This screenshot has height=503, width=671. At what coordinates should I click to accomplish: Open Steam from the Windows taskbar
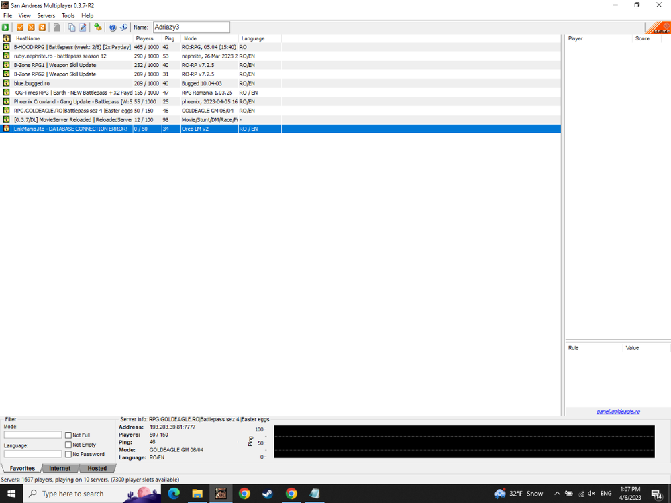click(268, 494)
